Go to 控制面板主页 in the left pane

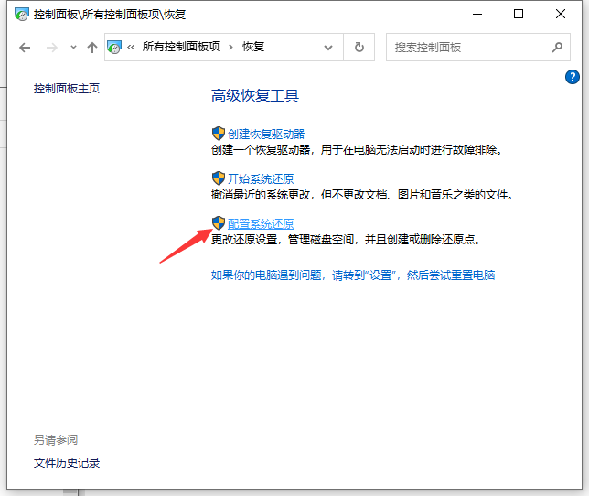[x=67, y=89]
